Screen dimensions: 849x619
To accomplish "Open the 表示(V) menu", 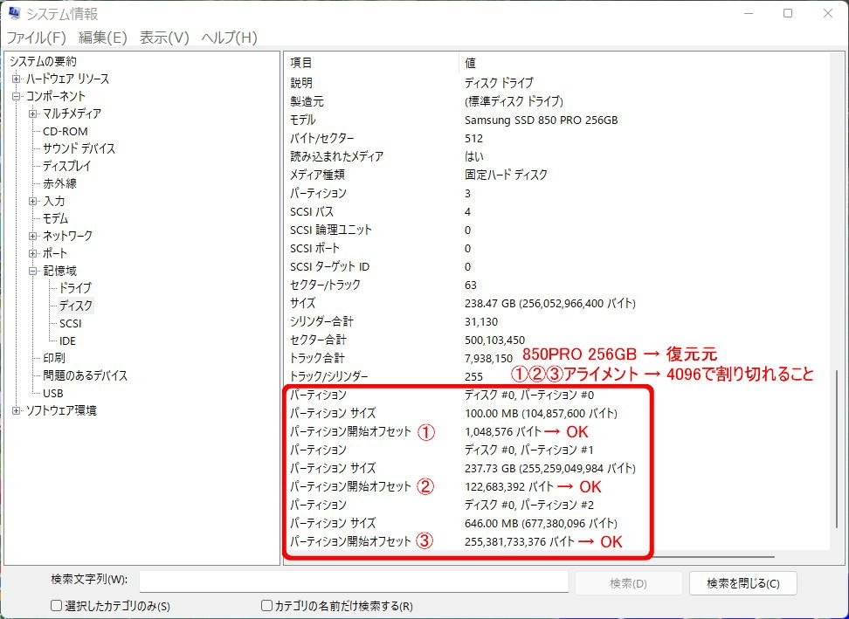I will point(164,38).
